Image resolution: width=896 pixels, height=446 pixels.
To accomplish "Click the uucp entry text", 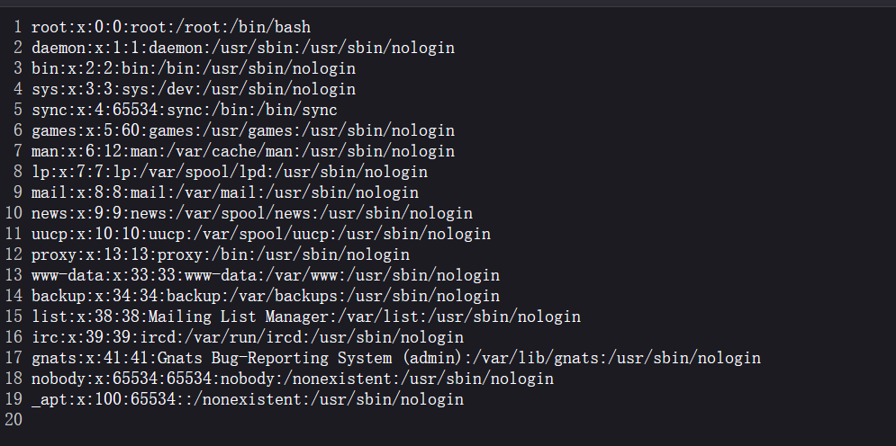I will [x=260, y=234].
